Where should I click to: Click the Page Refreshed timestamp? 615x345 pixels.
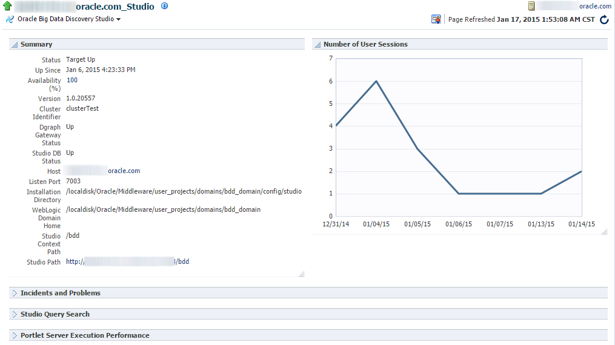[x=545, y=19]
